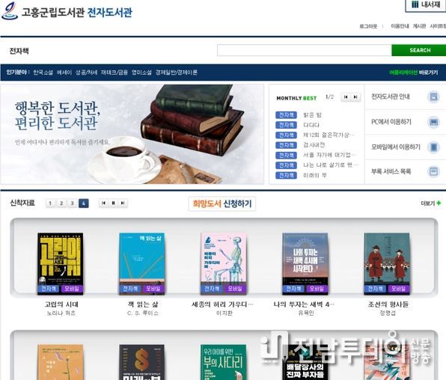Open 고립의 시대 book cover
The height and width of the screenshot is (380, 446).
point(61,263)
